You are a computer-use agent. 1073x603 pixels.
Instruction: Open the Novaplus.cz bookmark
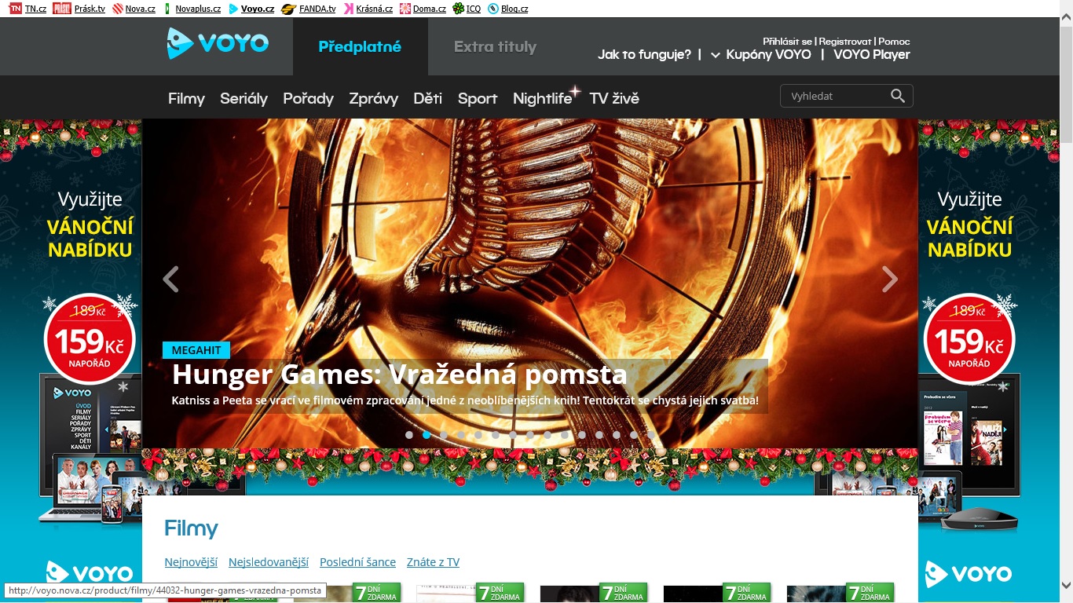pos(192,9)
